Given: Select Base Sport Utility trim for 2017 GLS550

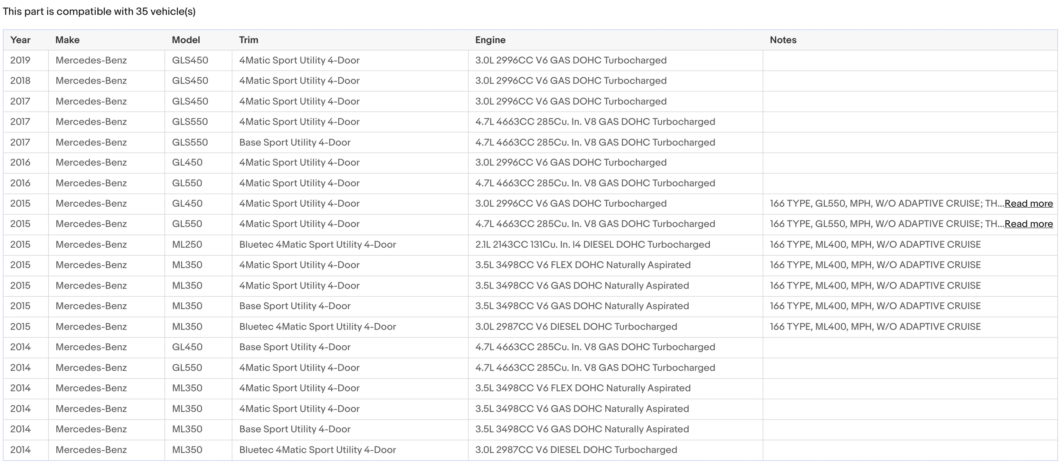Looking at the screenshot, I should pyautogui.click(x=350, y=142).
